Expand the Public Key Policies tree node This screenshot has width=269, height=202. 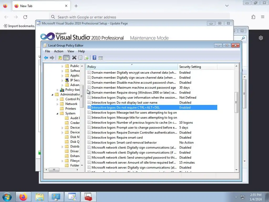click(x=63, y=66)
